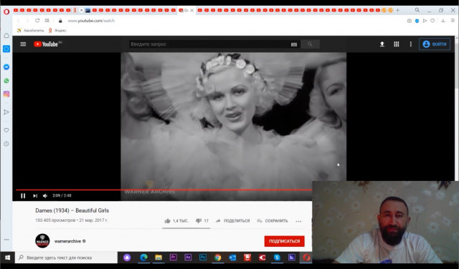This screenshot has width=459, height=269.
Task: Open more actions ellipsis under the video
Action: coord(298,221)
